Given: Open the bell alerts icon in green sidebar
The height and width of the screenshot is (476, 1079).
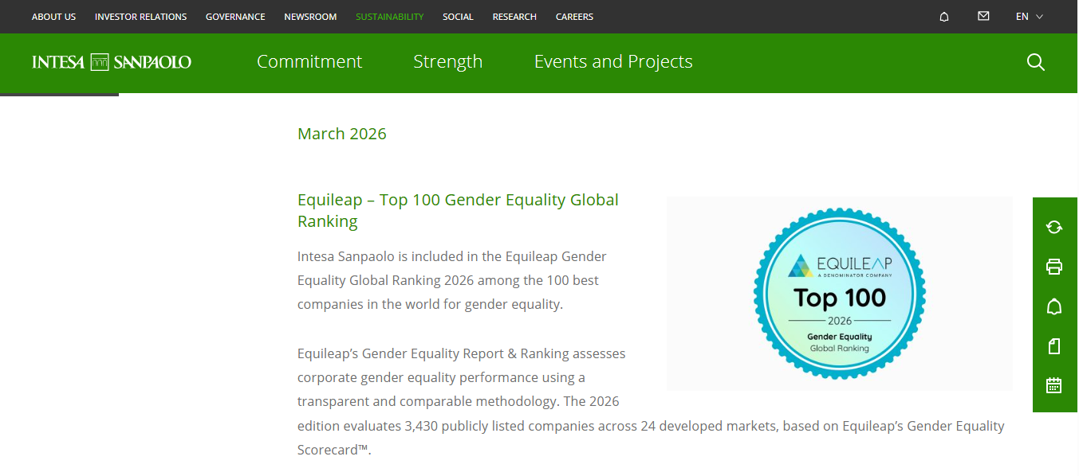Looking at the screenshot, I should (1054, 306).
